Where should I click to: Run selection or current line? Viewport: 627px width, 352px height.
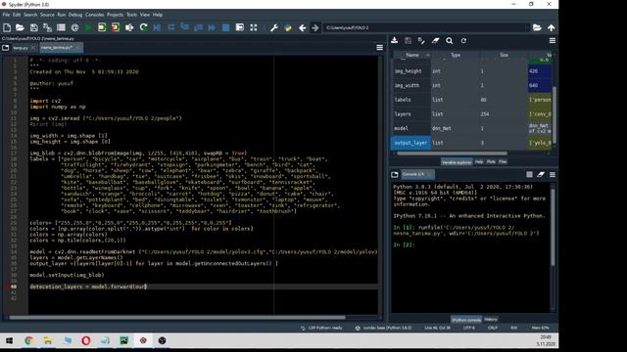(x=129, y=27)
